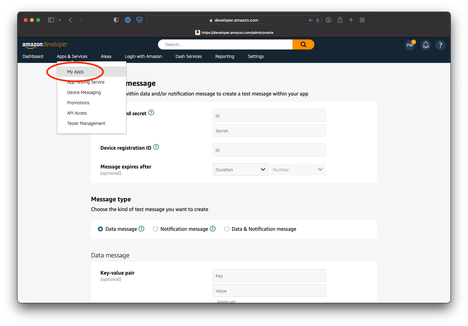Choose Device Messaging entry
The image size is (468, 326).
[x=92, y=92]
